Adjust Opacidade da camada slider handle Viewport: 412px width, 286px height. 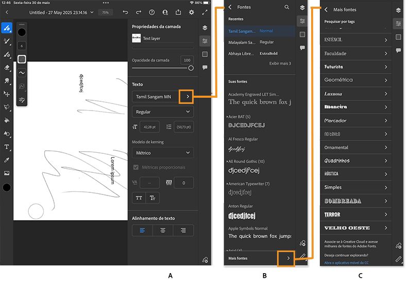pos(191,68)
